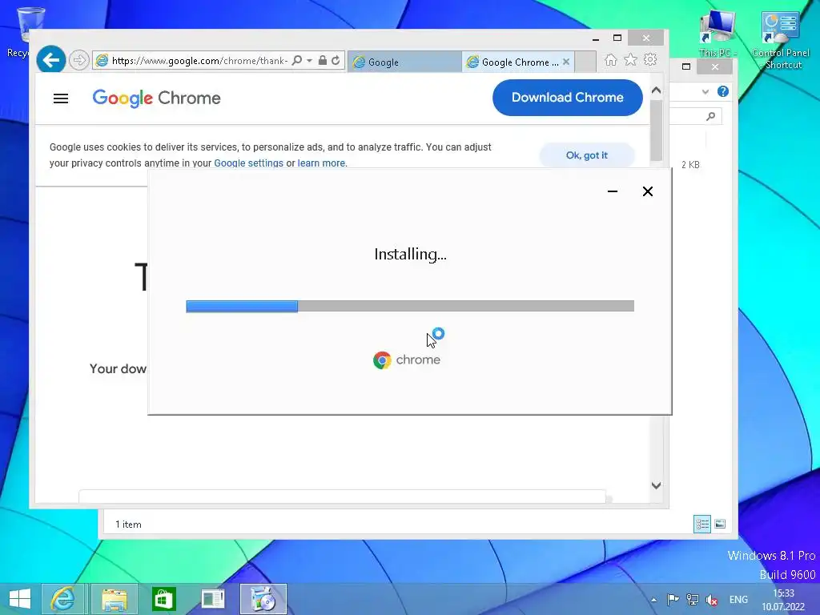Open a new blank tab
This screenshot has width=820, height=615.
pos(585,62)
